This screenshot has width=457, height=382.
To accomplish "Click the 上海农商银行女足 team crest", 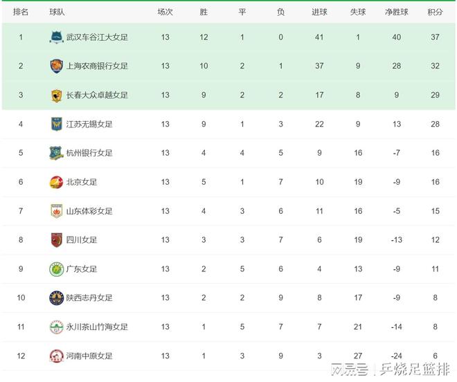I will 57,66.
